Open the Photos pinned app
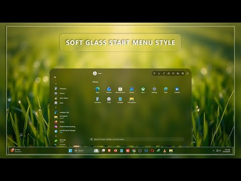Screen dimensions: 241x181 point(132,90)
